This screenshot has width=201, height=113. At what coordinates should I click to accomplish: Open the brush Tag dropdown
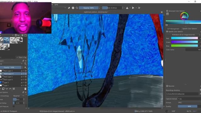click(18, 35)
